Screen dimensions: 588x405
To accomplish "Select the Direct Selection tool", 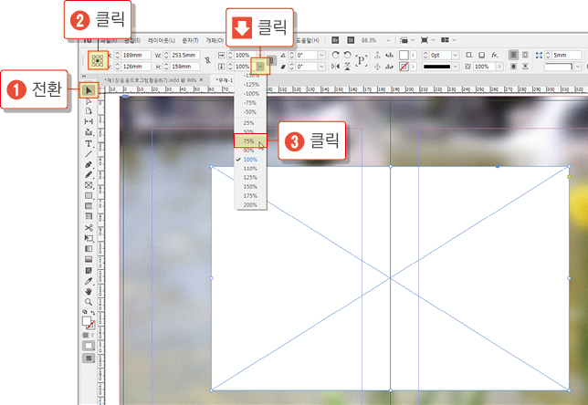I will 89,101.
